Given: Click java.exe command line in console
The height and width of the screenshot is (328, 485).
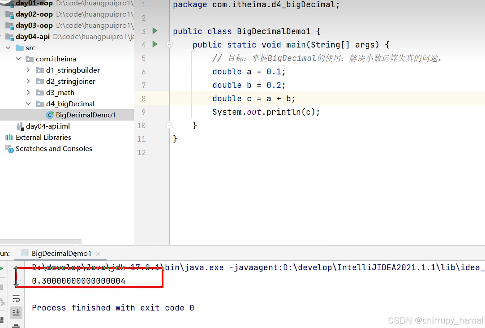Looking at the screenshot, I should point(258,268).
